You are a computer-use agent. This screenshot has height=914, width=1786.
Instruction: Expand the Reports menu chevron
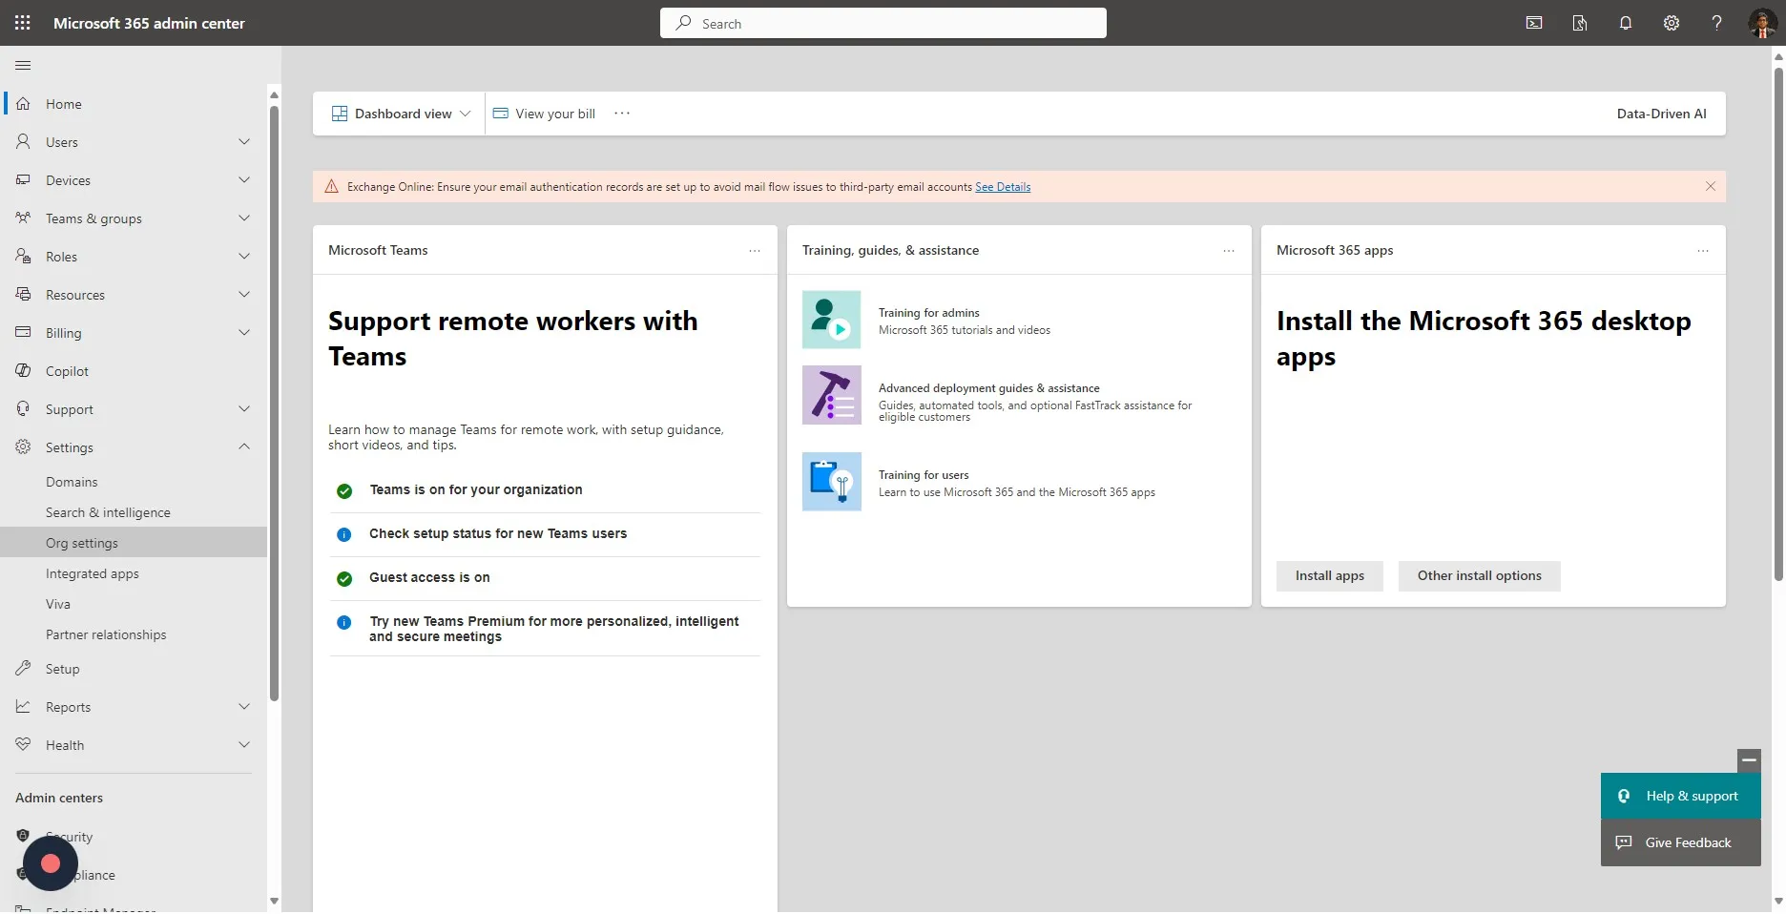pos(244,706)
